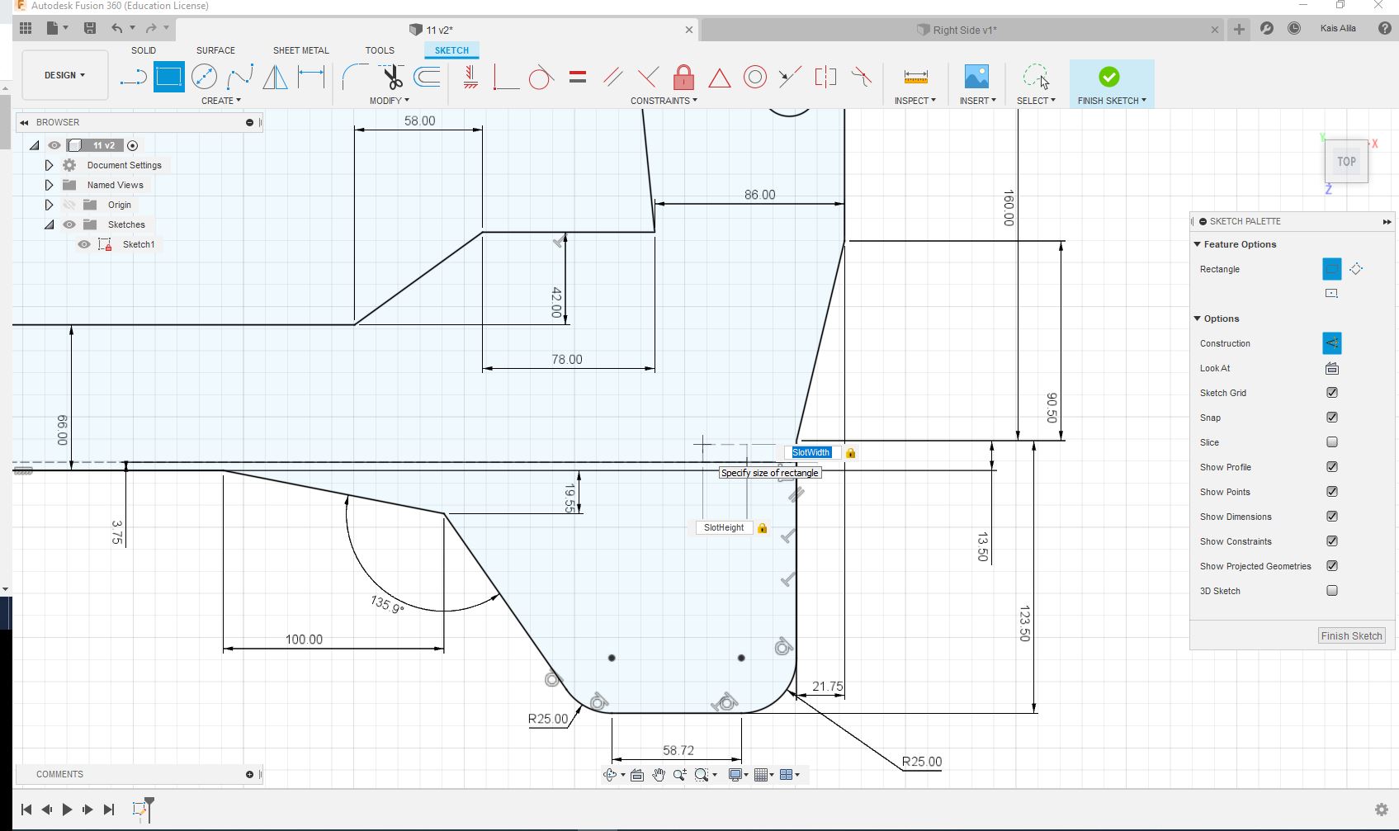
Task: Click the SlotHeight dimension input field
Action: 724,527
